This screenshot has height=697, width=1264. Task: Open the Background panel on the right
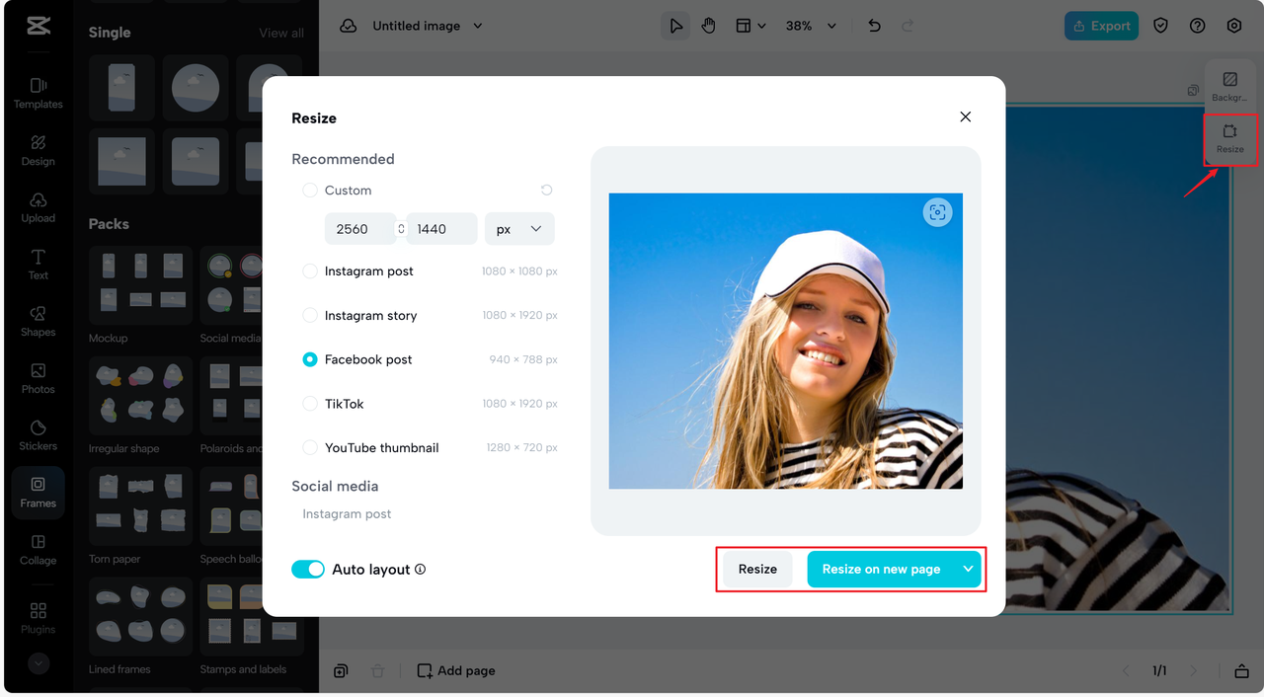[1229, 86]
